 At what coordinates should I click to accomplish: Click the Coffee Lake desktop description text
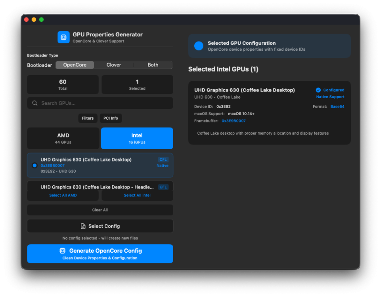pyautogui.click(x=263, y=133)
